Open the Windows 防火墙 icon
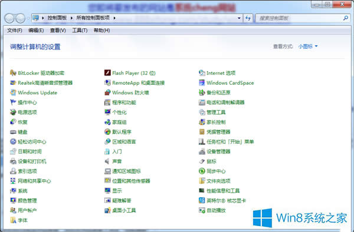 pyautogui.click(x=107, y=92)
